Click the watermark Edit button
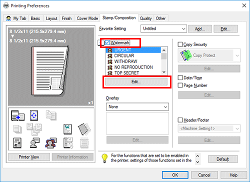This screenshot has height=182, width=250. point(136,82)
